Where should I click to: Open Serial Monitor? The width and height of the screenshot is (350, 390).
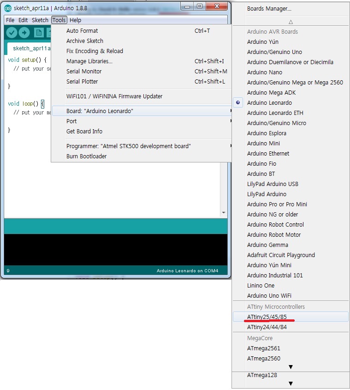(142, 72)
